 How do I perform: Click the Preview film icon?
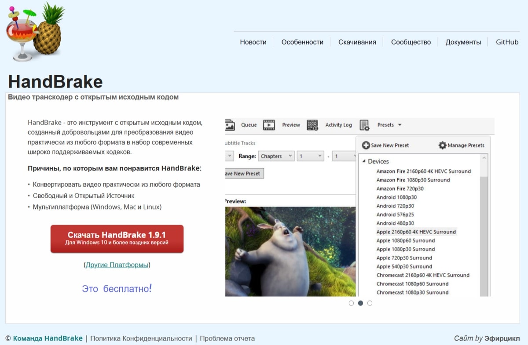click(x=269, y=125)
